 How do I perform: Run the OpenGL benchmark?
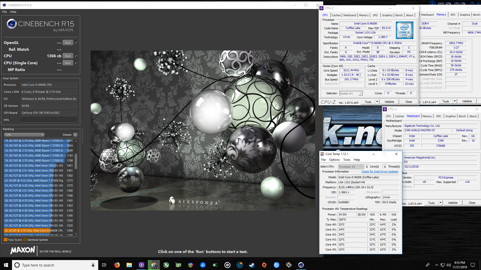pos(68,43)
